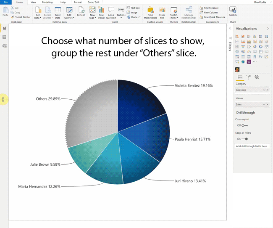This screenshot has width=273, height=228.
Task: Select the gauge visual
Action: tap(249, 52)
